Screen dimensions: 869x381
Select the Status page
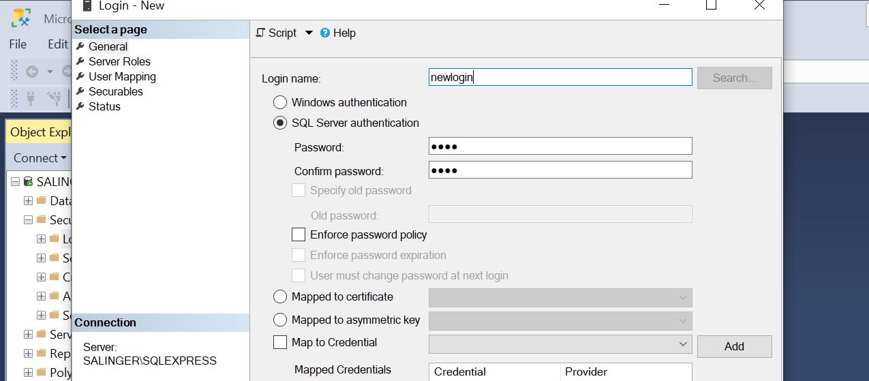click(104, 106)
